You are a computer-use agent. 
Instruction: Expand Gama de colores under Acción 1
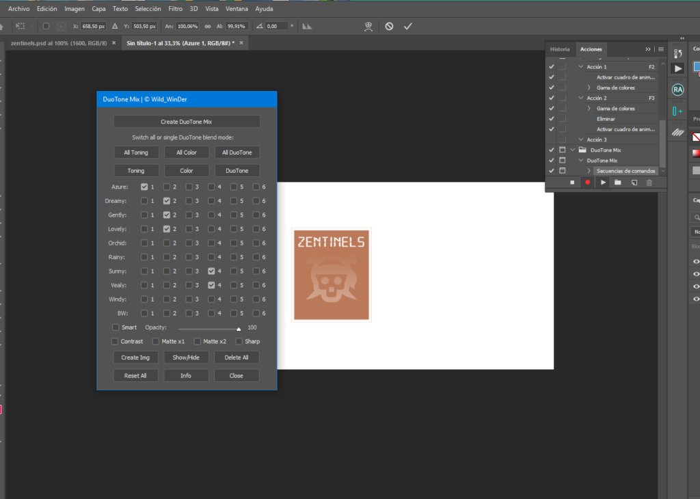(589, 87)
